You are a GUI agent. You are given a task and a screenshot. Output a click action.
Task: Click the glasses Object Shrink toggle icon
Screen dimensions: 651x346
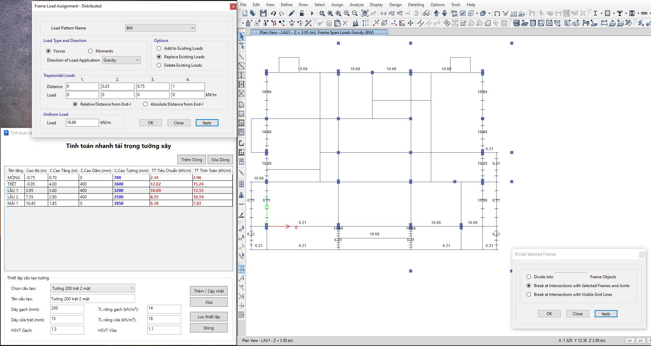[426, 13]
